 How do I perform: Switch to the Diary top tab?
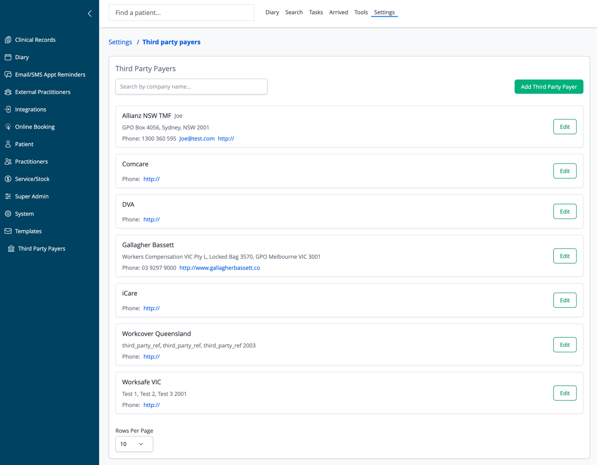pyautogui.click(x=272, y=12)
